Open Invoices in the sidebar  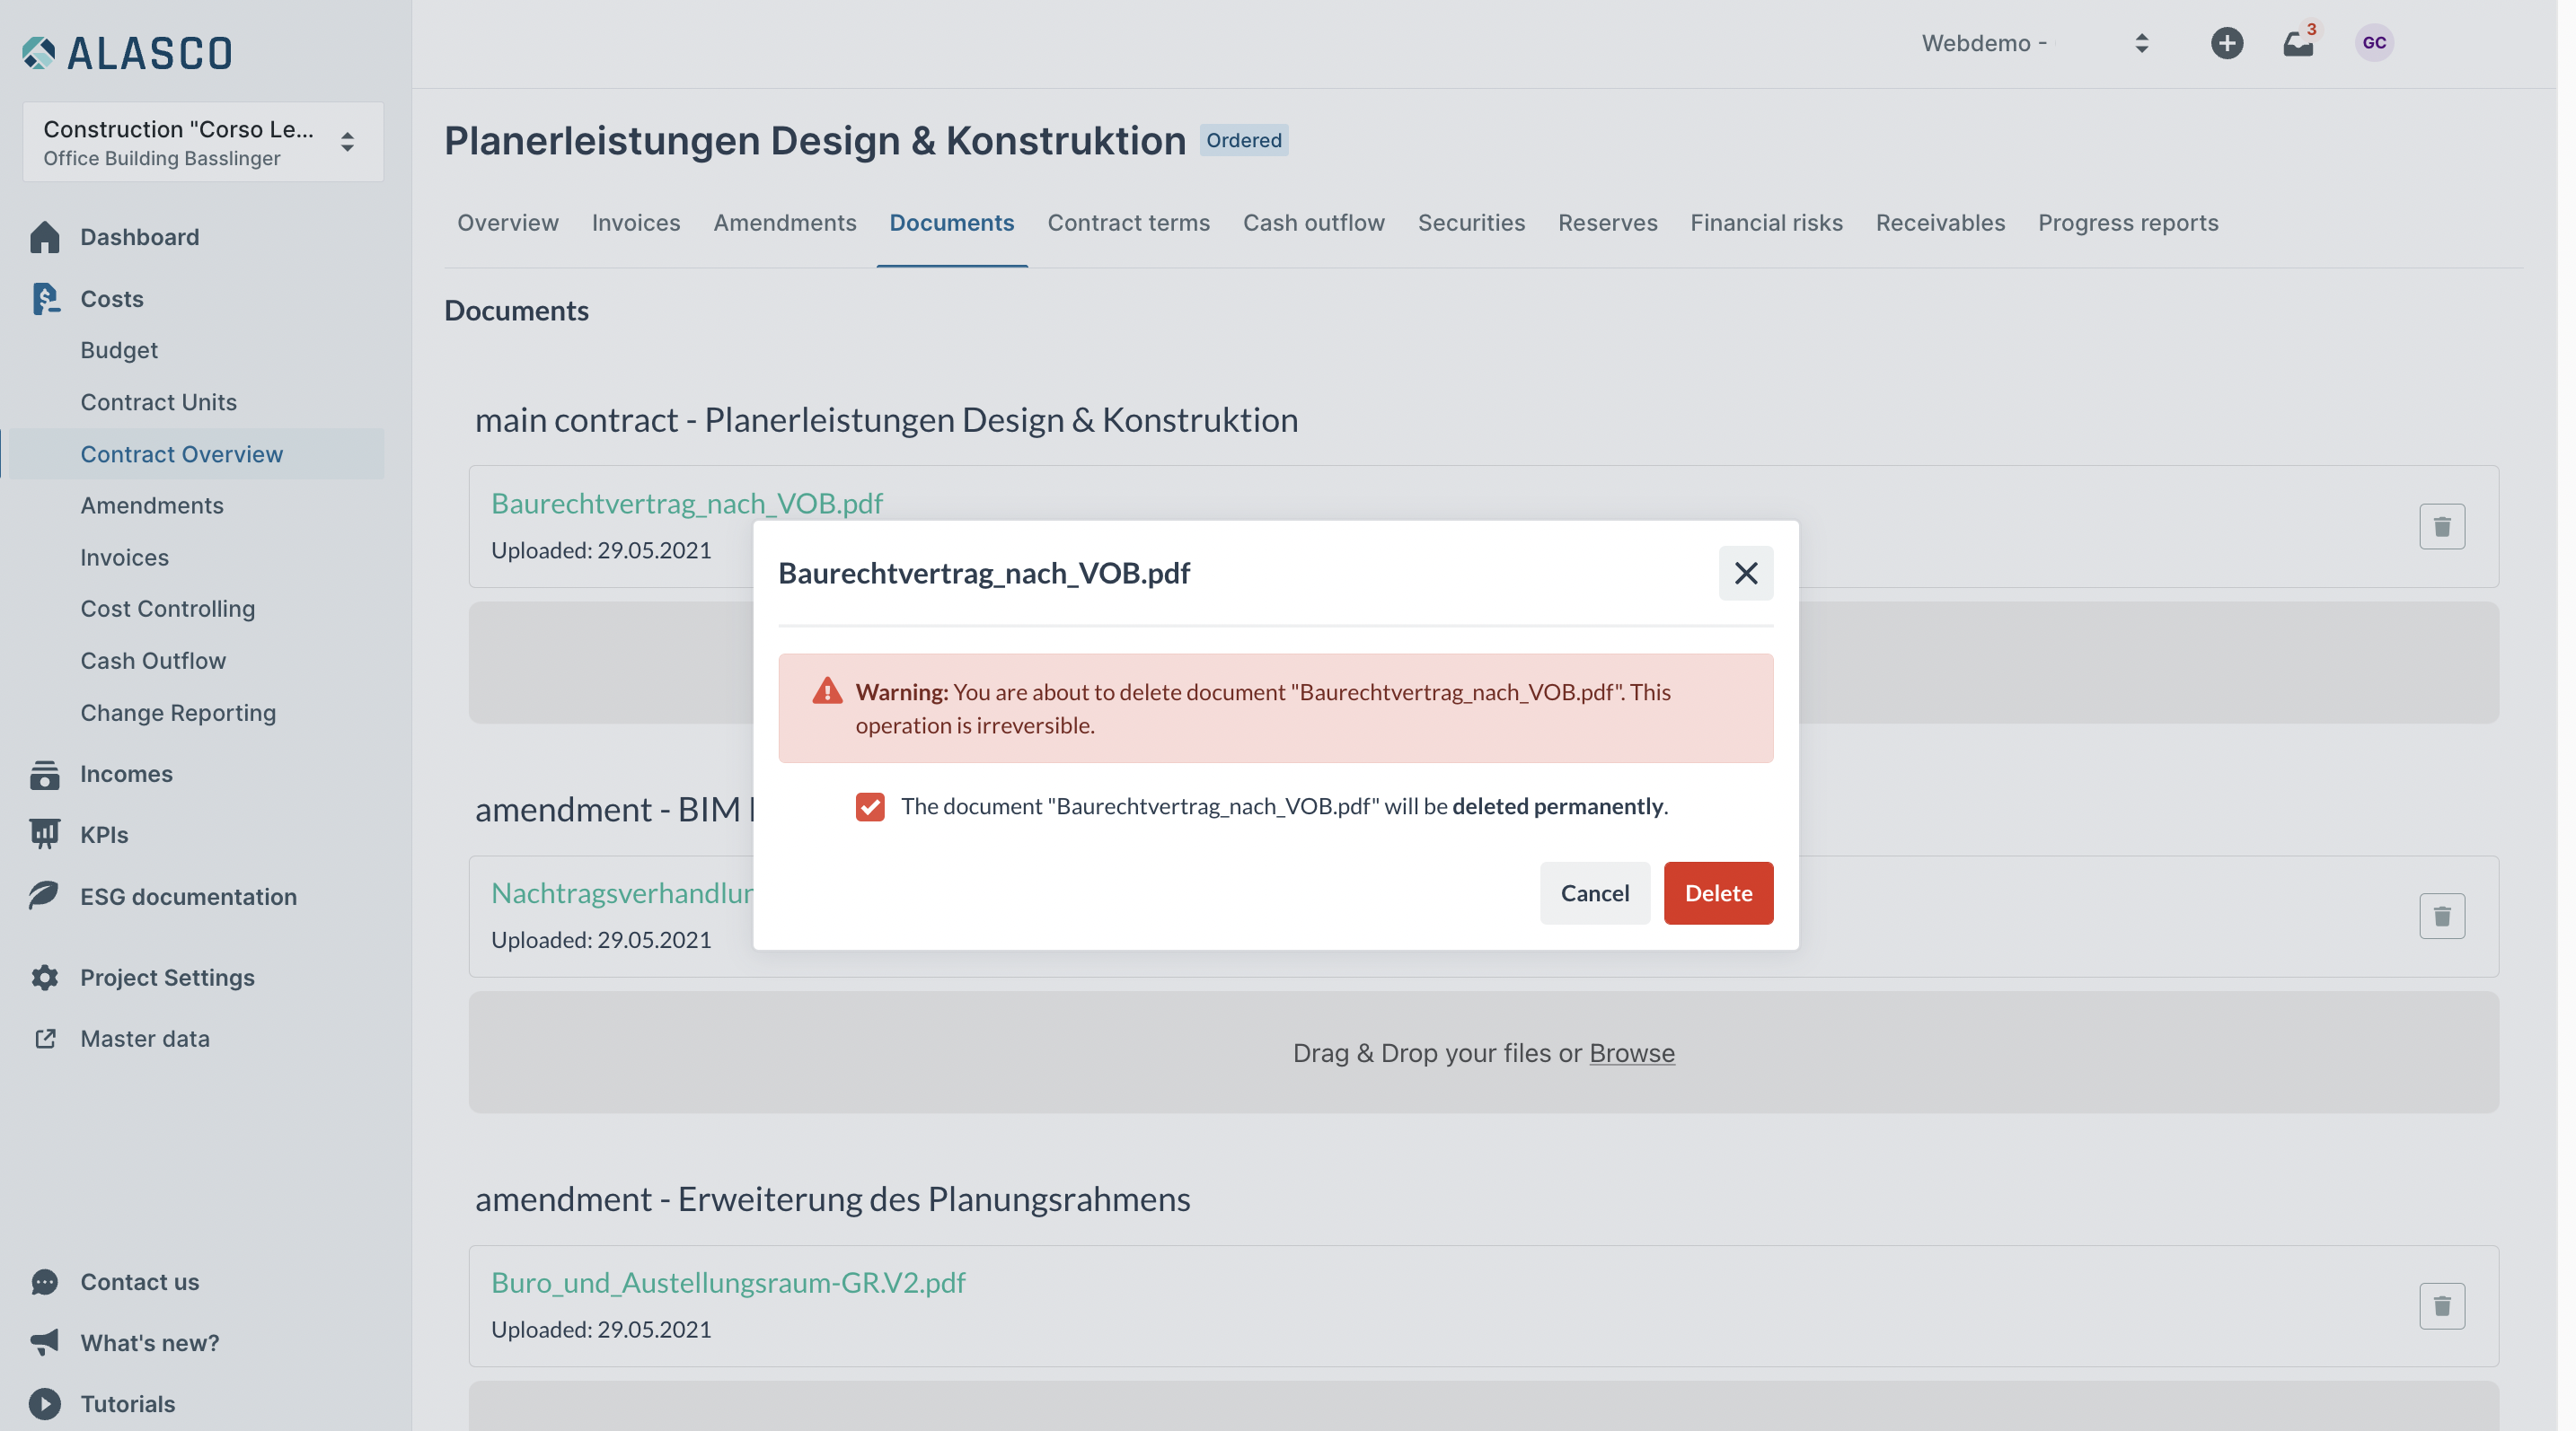(x=125, y=557)
